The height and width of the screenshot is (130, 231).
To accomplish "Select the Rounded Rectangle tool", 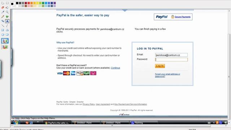I will tap(7, 35).
